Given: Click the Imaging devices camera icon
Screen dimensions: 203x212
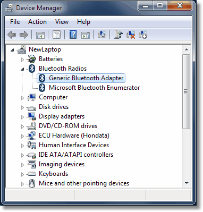Looking at the screenshot, I should click(32, 164).
